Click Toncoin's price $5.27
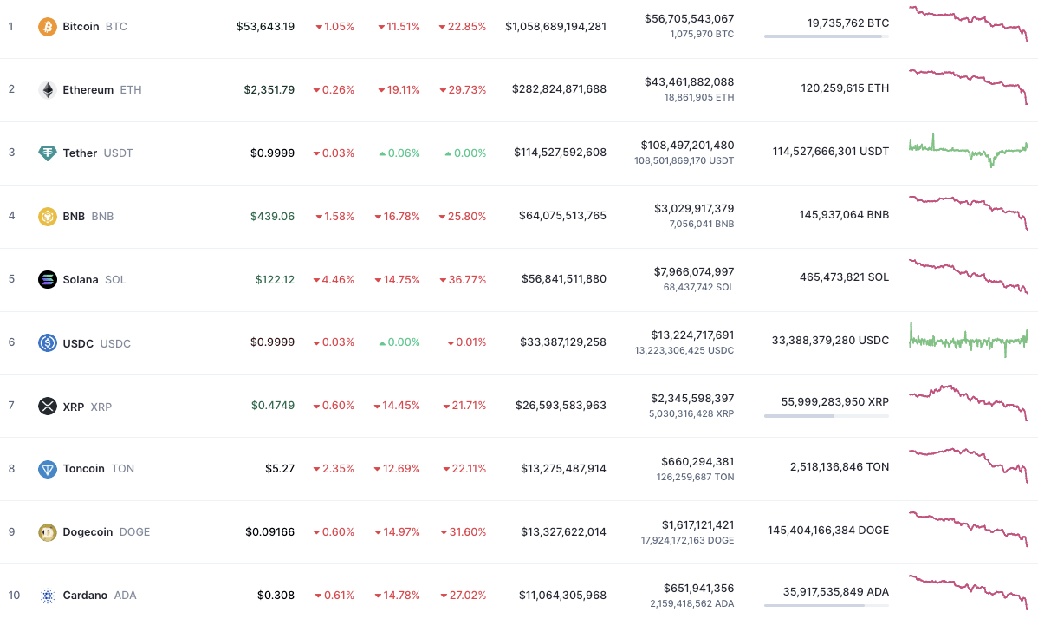 [x=280, y=469]
